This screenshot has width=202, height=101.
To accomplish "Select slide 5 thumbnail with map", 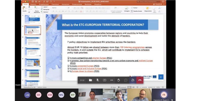I will [x=33, y=62].
